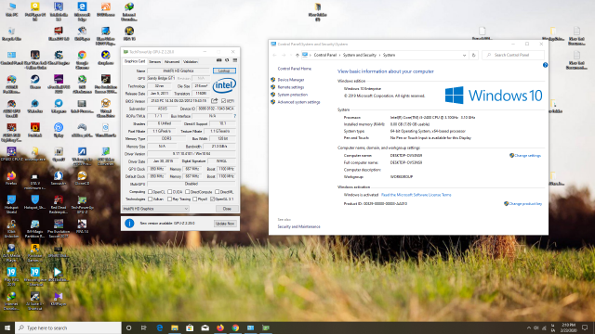
Task: Expand the address bar history dropdown
Action: tap(464, 56)
